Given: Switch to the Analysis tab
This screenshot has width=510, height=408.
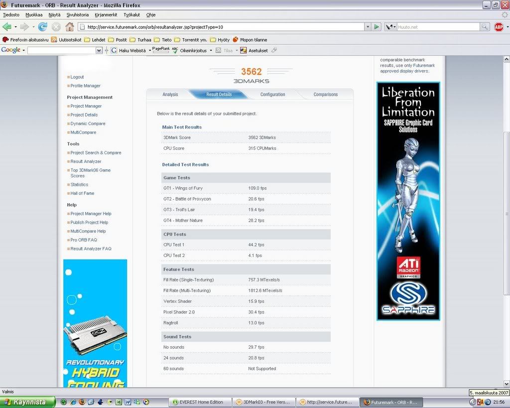Looking at the screenshot, I should click(x=170, y=94).
